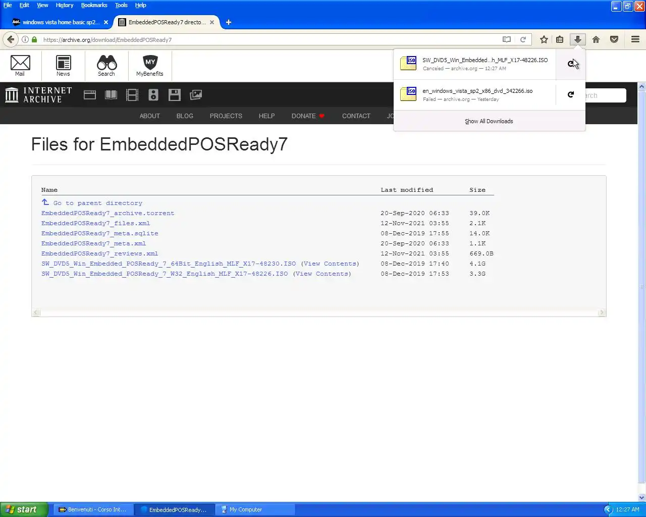
Task: Open the ABOUT navigation link
Action: point(150,116)
